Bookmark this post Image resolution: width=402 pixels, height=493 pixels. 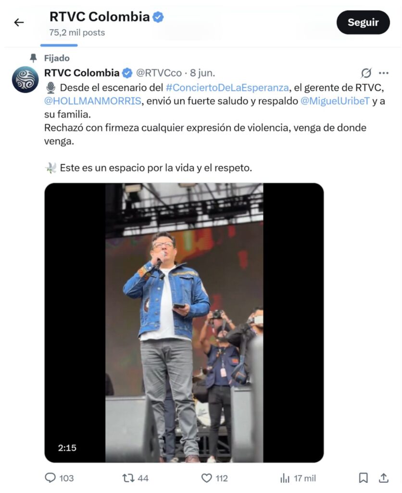[364, 478]
